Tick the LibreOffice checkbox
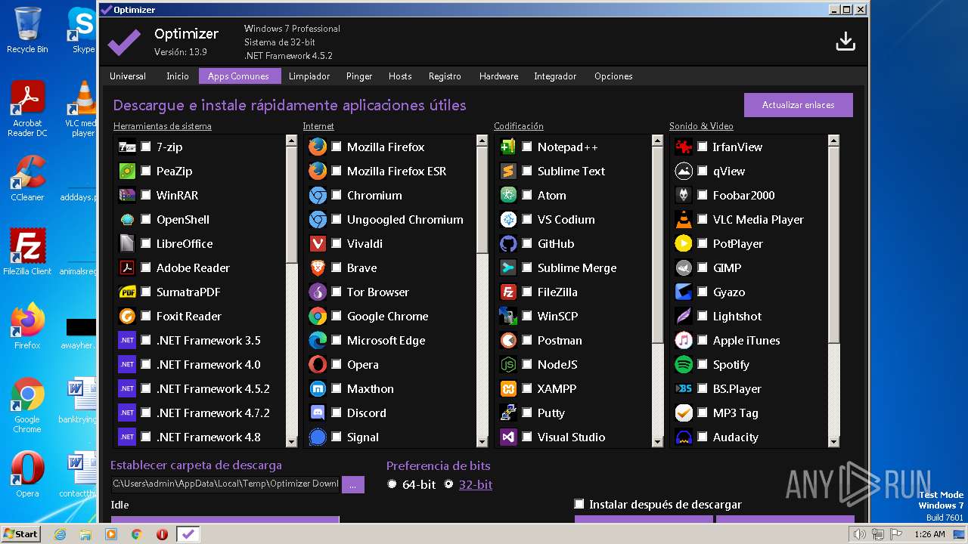968x544 pixels. coord(146,244)
